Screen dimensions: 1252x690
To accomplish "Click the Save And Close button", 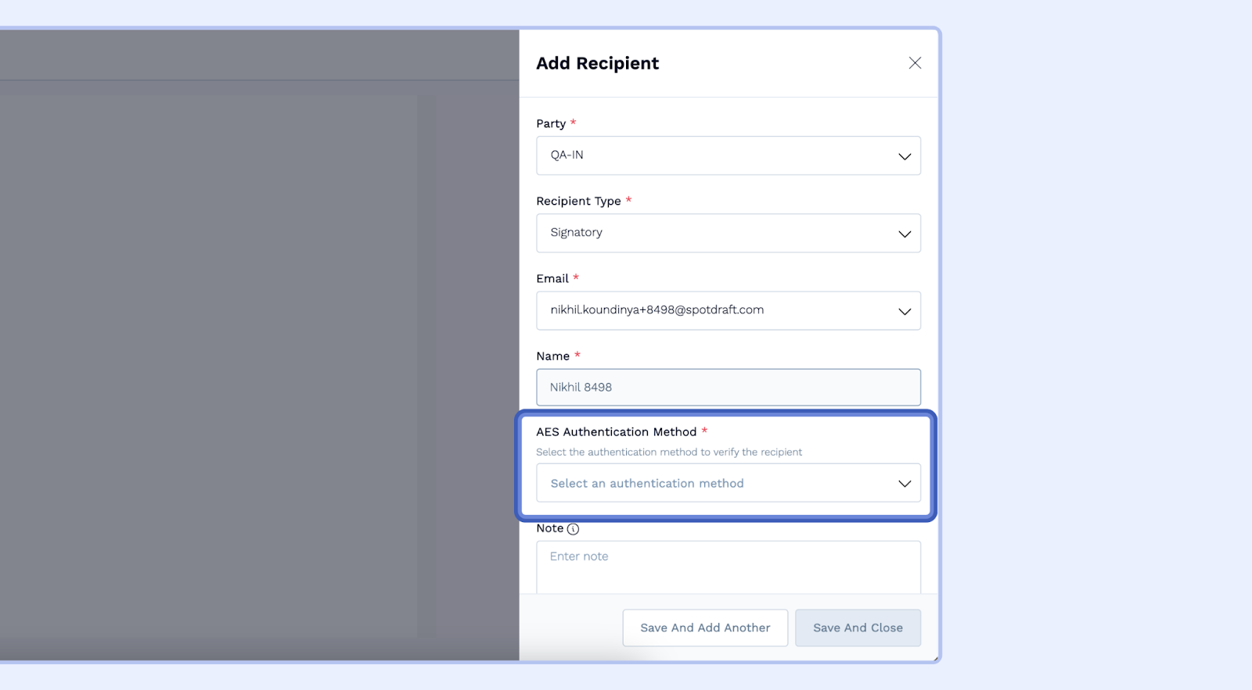I will tap(858, 627).
